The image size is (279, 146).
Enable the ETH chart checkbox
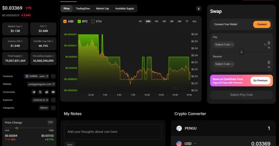[x=93, y=21]
